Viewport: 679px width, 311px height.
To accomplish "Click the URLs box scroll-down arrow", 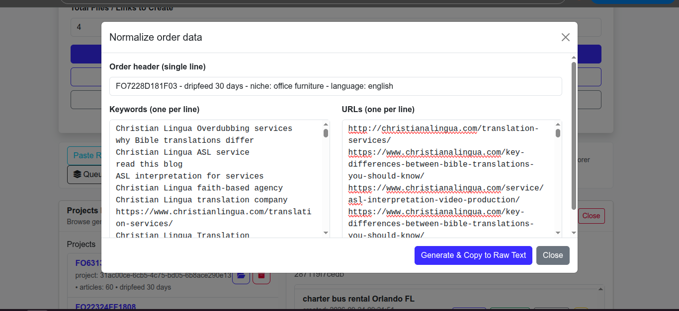I will 558,233.
